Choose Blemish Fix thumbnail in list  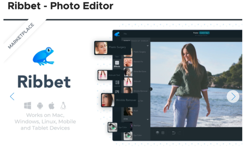coord(128,62)
